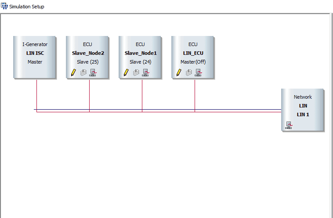Click the stacked database icon on LIN_ECU
Viewport: 333px width, 218px height.
click(188, 72)
